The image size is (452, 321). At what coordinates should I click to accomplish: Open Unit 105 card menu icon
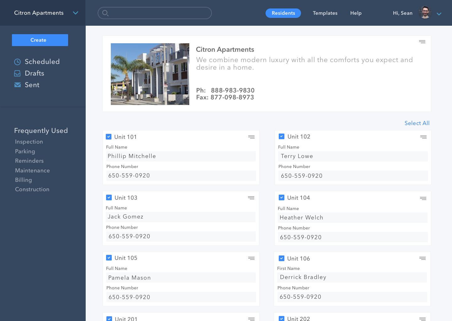click(x=251, y=258)
